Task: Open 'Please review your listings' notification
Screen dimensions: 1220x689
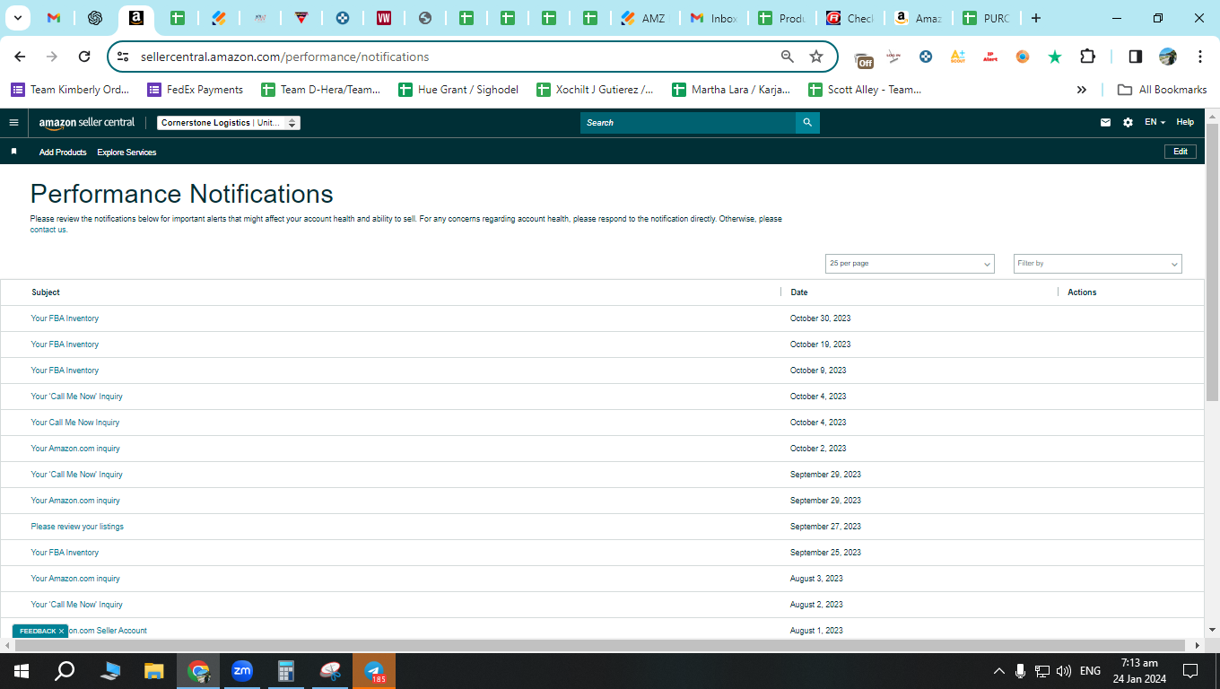Action: click(x=77, y=527)
